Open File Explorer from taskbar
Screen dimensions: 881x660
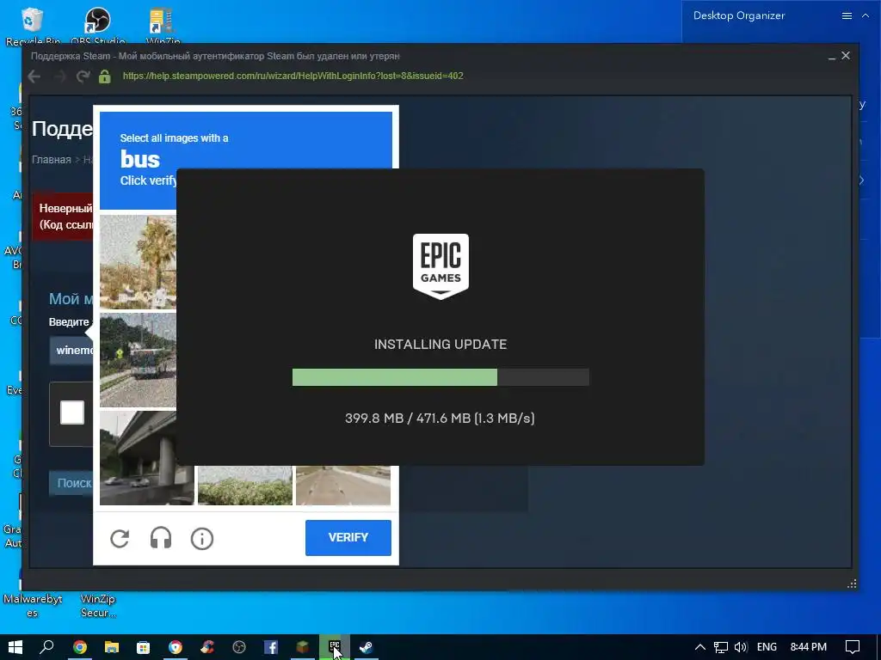click(111, 647)
